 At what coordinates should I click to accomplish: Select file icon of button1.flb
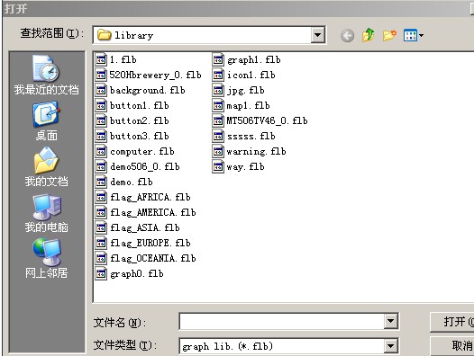point(101,105)
